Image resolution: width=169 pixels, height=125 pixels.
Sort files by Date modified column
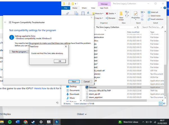pos(133,32)
